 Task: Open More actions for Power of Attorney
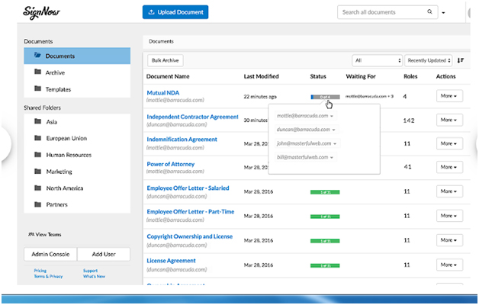[x=449, y=167]
